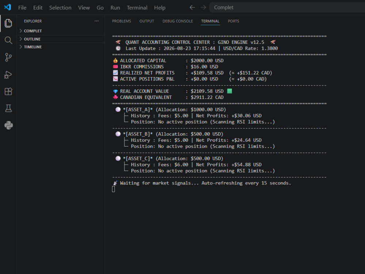
Task: Expand the COMPLET folder section
Action: (61, 31)
